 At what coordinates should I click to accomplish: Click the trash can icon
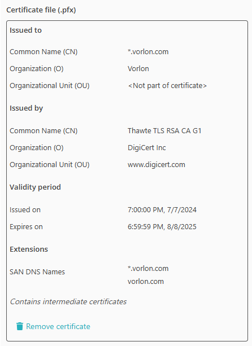20,326
